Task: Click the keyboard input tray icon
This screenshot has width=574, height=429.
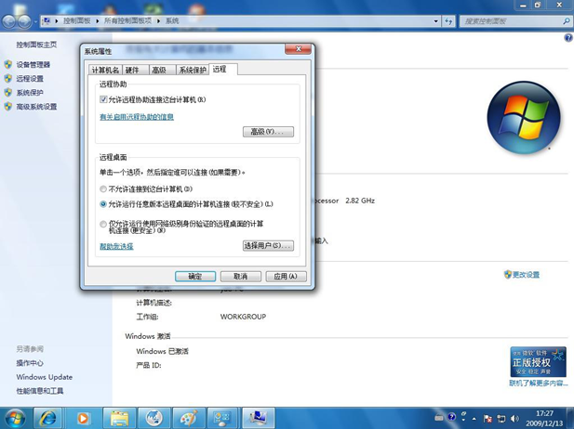Action: coord(439,417)
